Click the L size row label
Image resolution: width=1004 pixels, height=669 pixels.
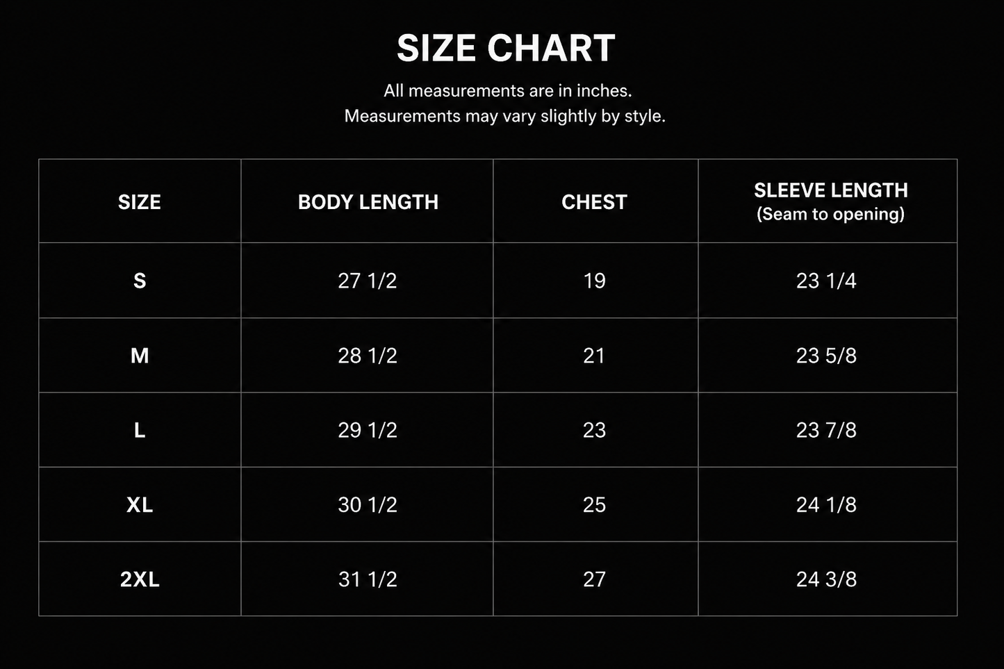(x=140, y=430)
